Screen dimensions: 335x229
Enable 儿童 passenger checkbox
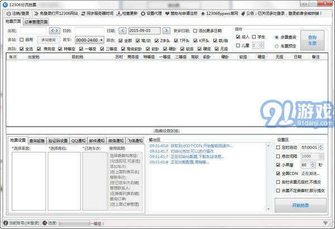[238, 46]
